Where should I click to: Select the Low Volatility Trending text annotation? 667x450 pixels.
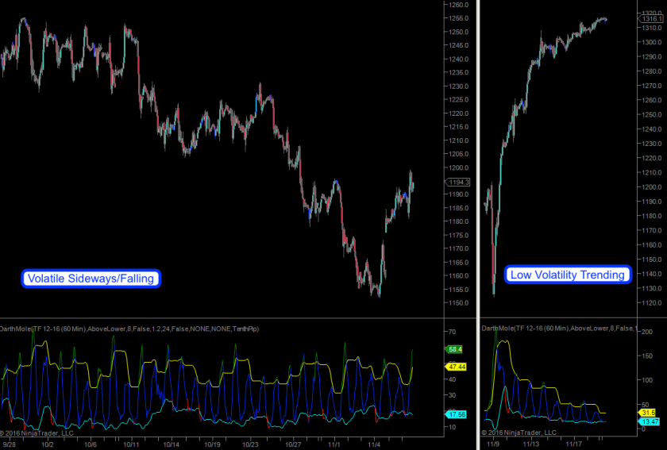[568, 275]
